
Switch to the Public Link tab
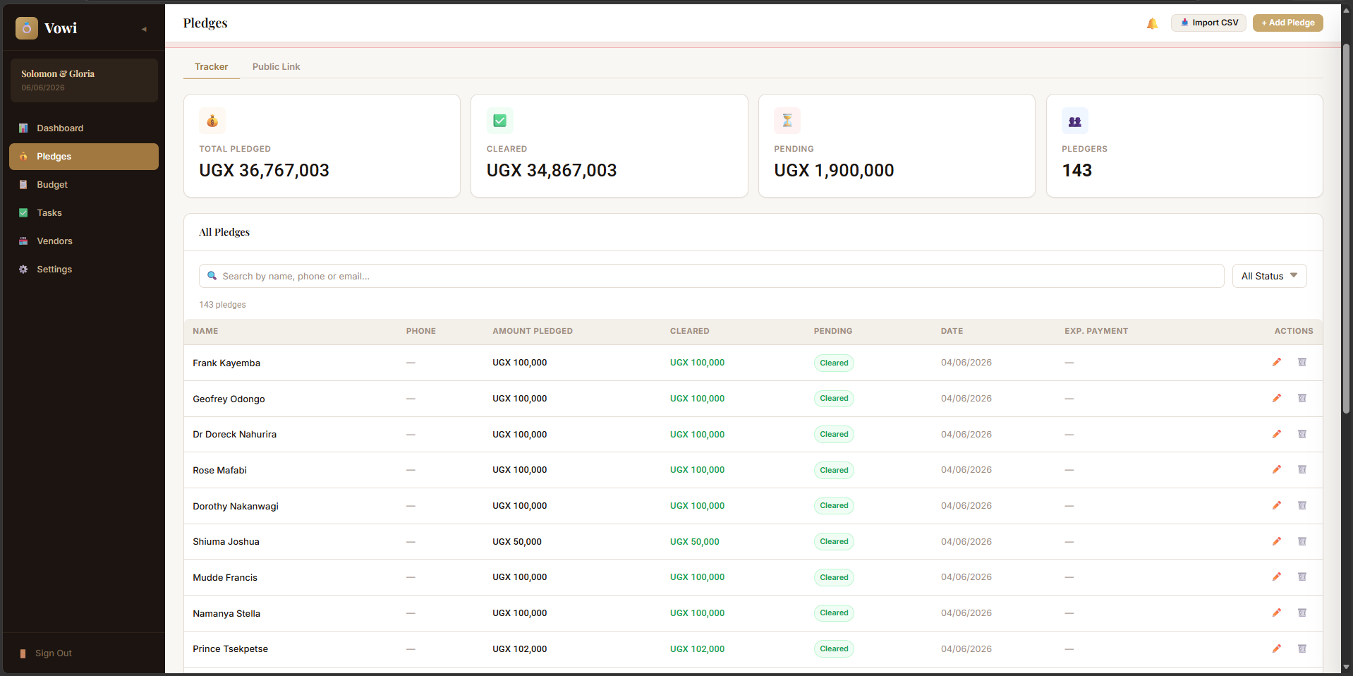click(276, 67)
